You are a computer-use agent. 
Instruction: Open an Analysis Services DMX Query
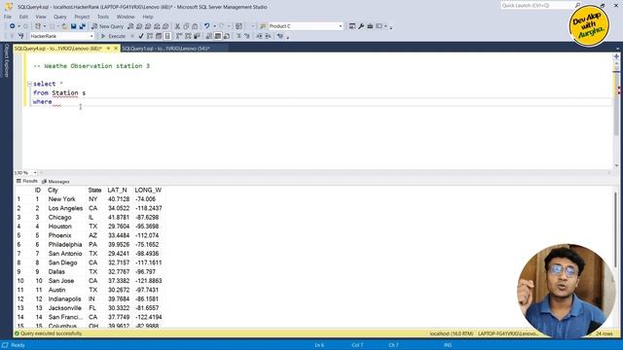point(148,26)
